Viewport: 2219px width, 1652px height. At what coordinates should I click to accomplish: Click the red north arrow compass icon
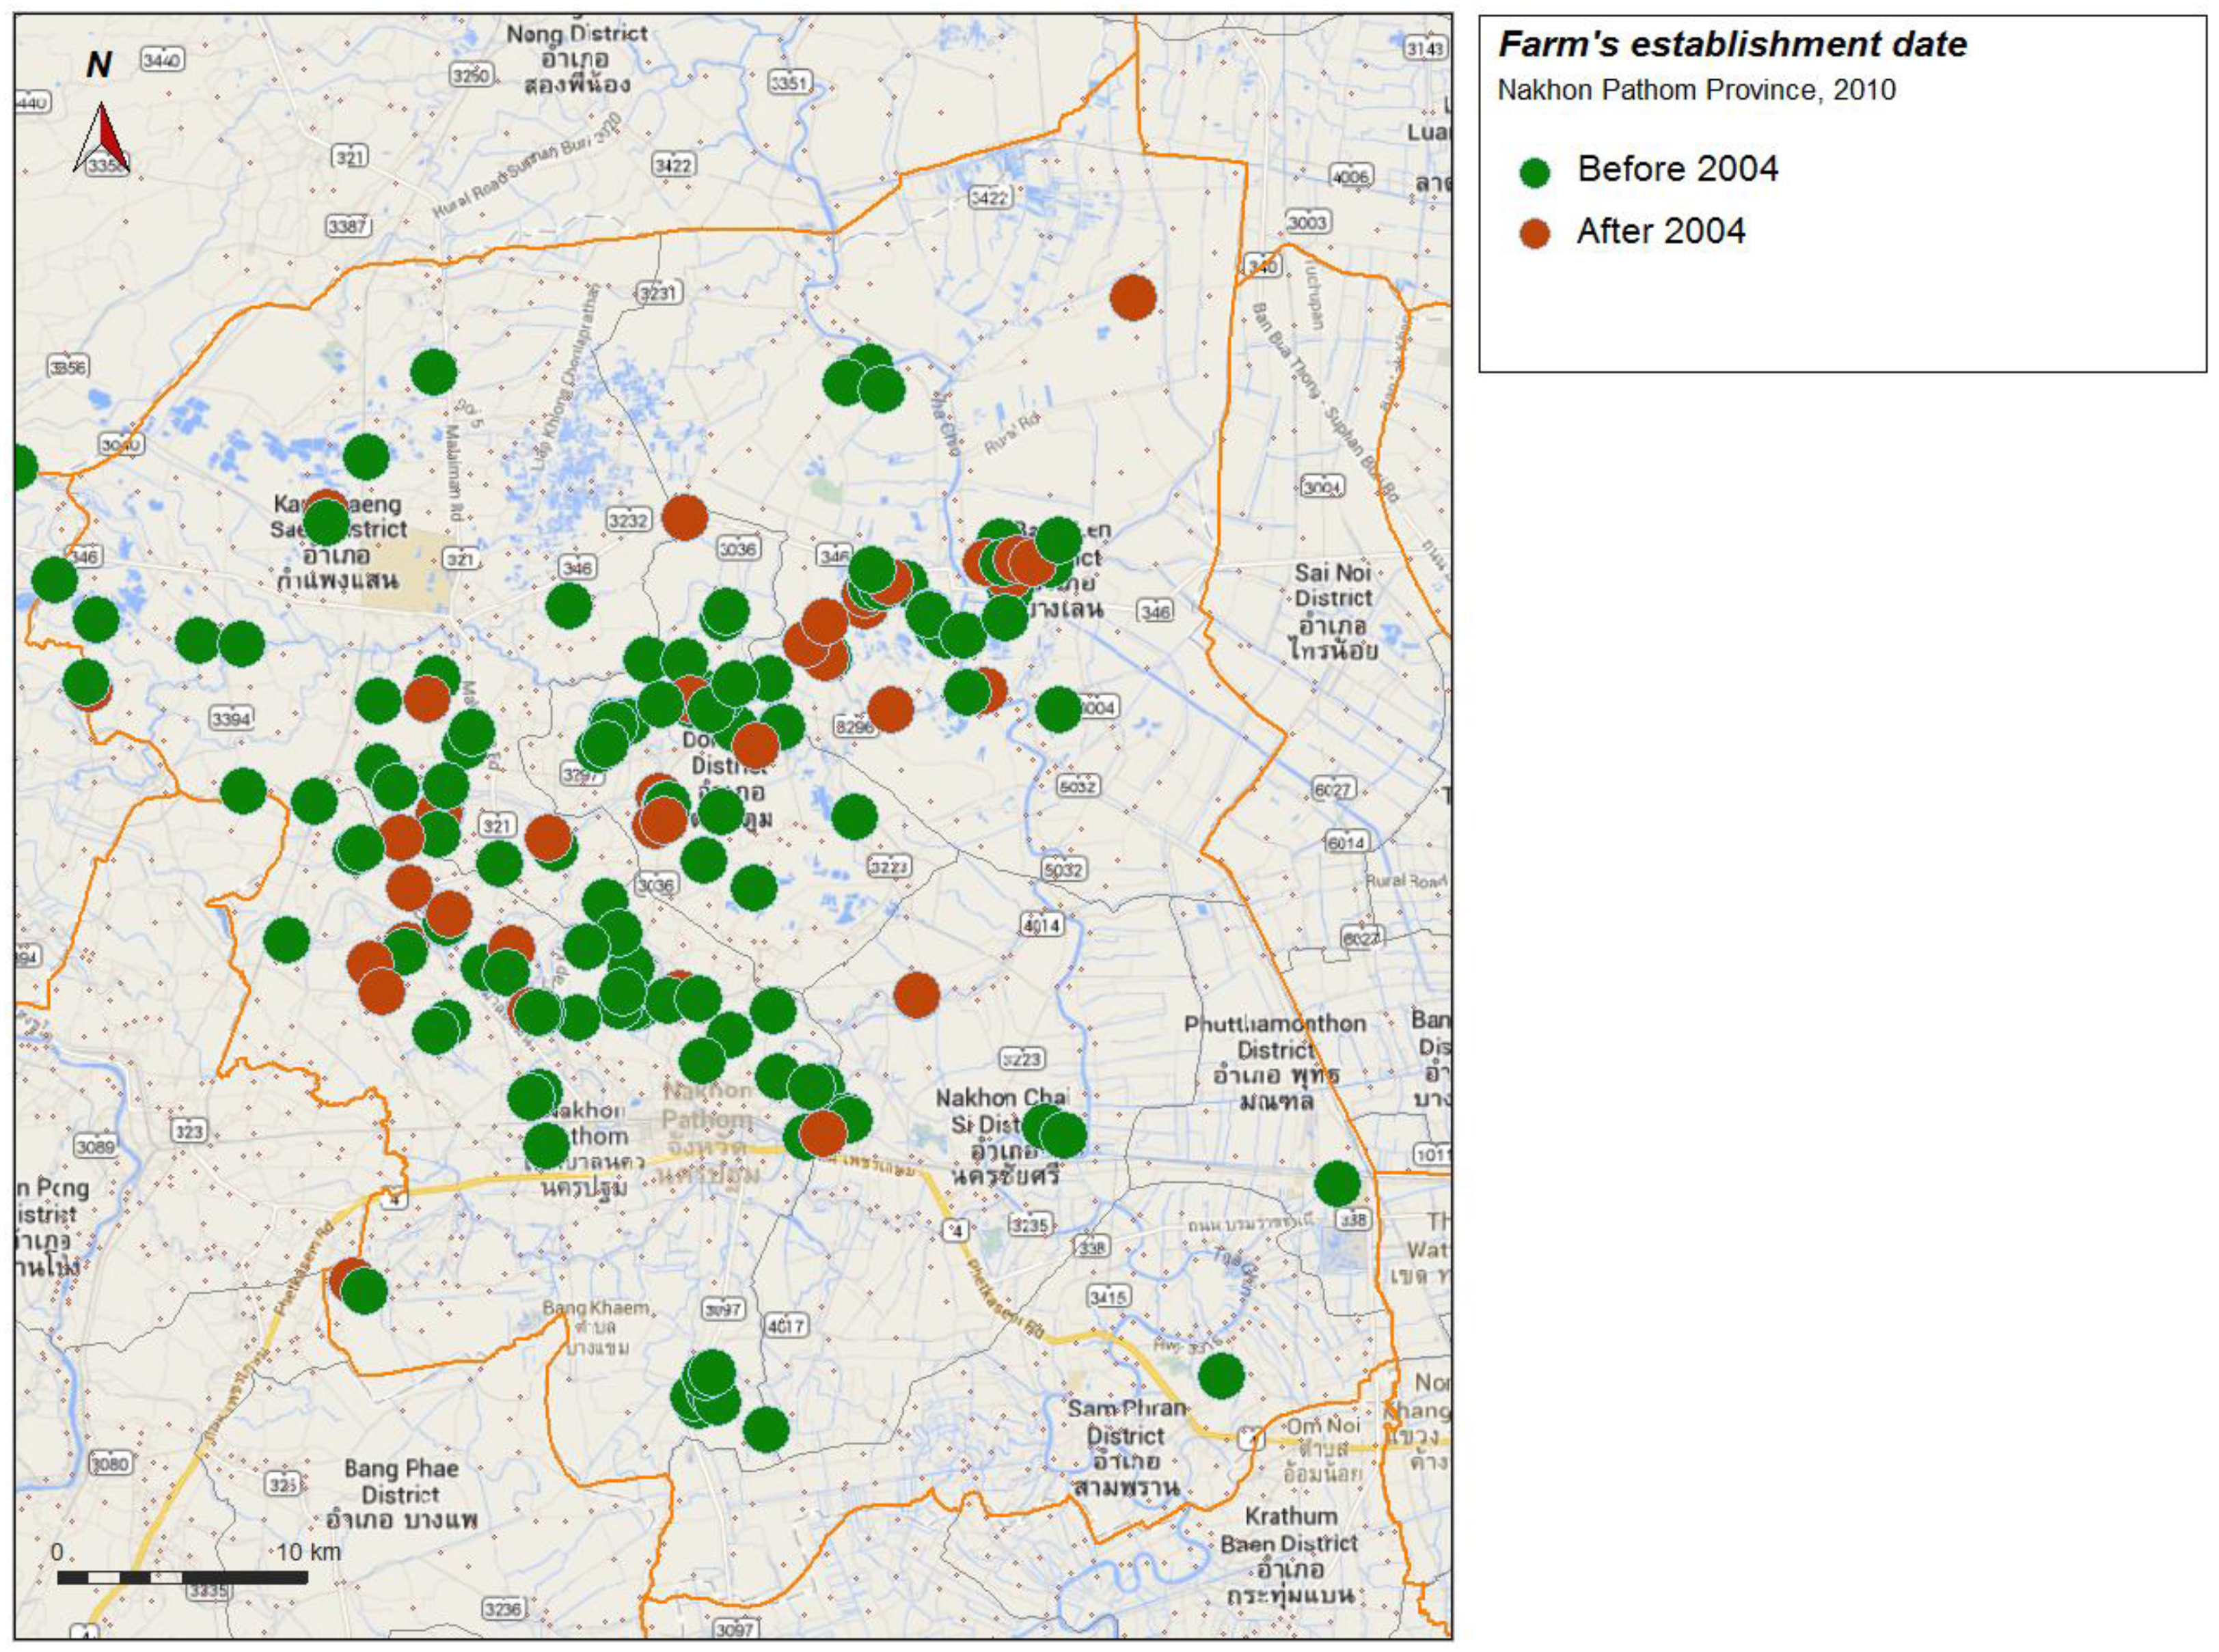point(103,139)
